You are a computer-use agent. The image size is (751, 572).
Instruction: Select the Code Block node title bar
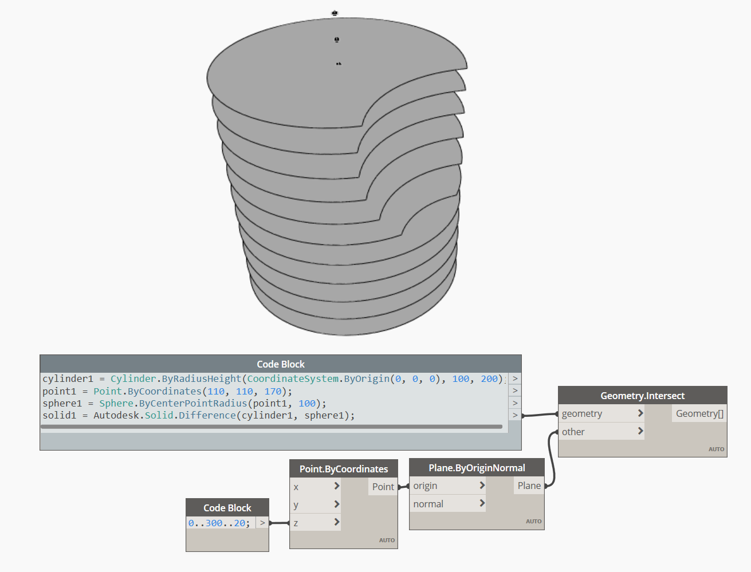click(280, 364)
